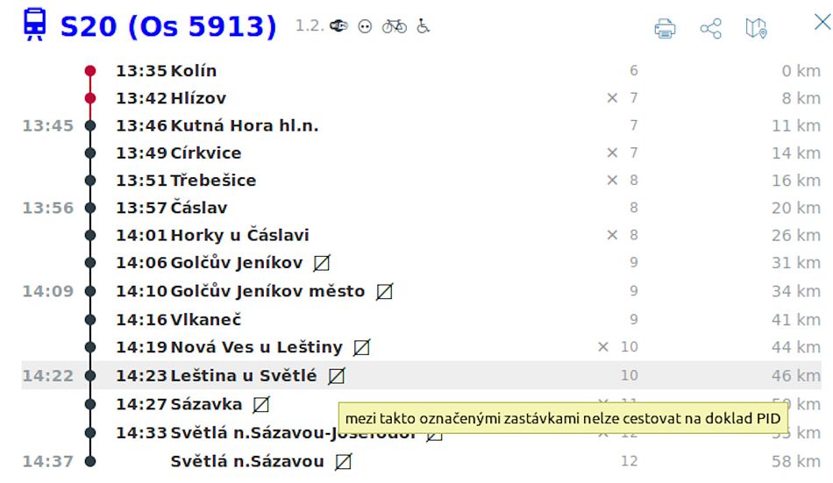The image size is (833, 483).
Task: Click the print timetable icon
Action: coord(665,29)
